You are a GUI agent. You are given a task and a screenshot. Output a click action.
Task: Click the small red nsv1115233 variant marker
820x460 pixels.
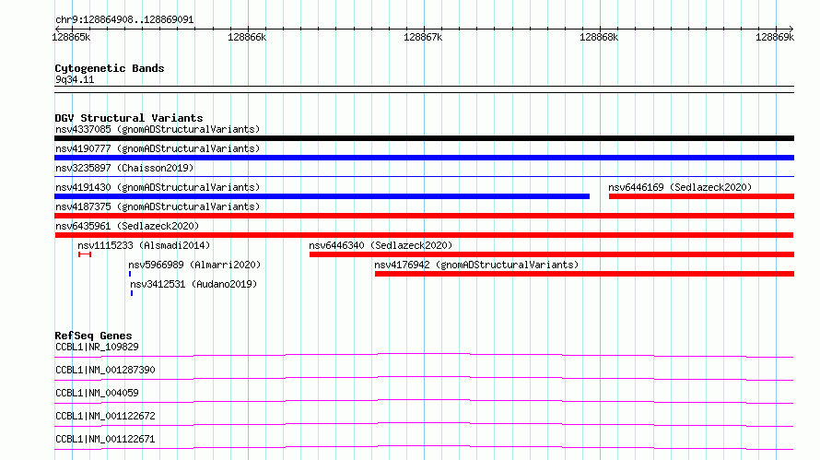85,254
